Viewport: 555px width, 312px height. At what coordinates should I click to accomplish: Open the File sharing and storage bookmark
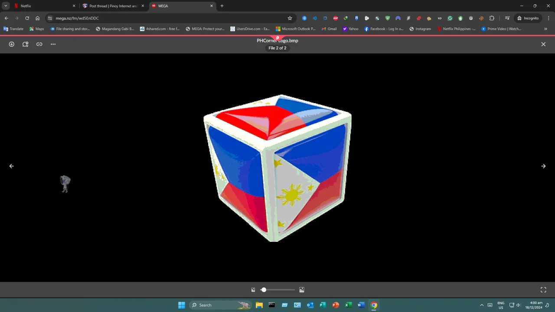(70, 29)
